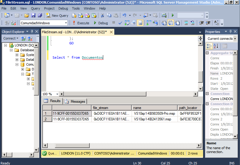Viewport: 240px width, 165px height.
Task: Open a file with the Open File icon
Action: (27, 15)
